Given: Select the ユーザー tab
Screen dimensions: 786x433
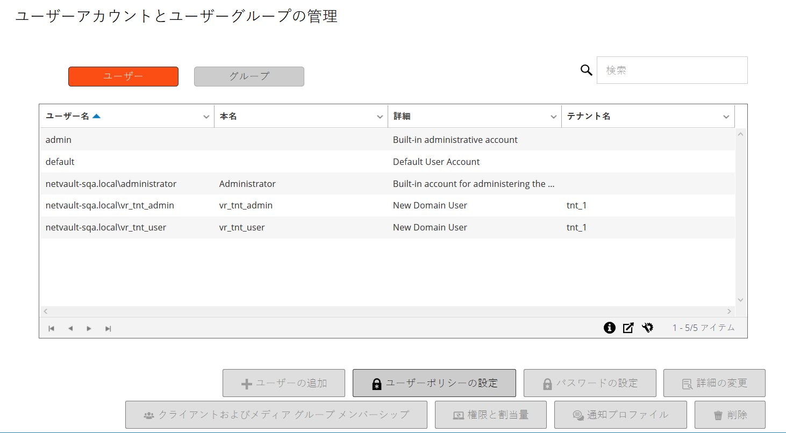Looking at the screenshot, I should point(123,76).
